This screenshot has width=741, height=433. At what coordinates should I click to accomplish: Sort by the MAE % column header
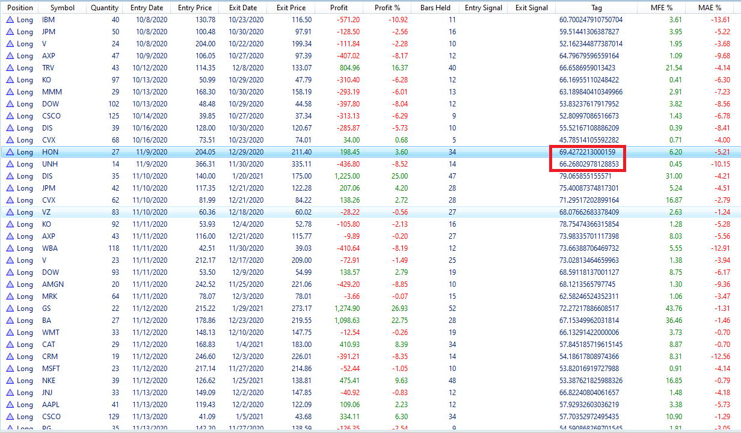(710, 8)
